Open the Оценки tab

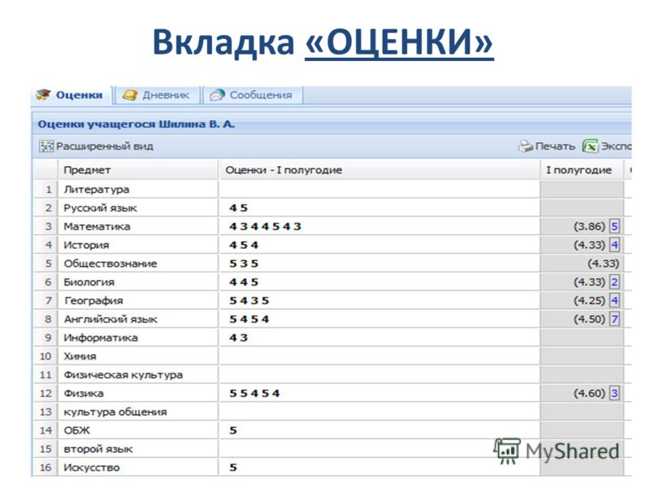[71, 95]
